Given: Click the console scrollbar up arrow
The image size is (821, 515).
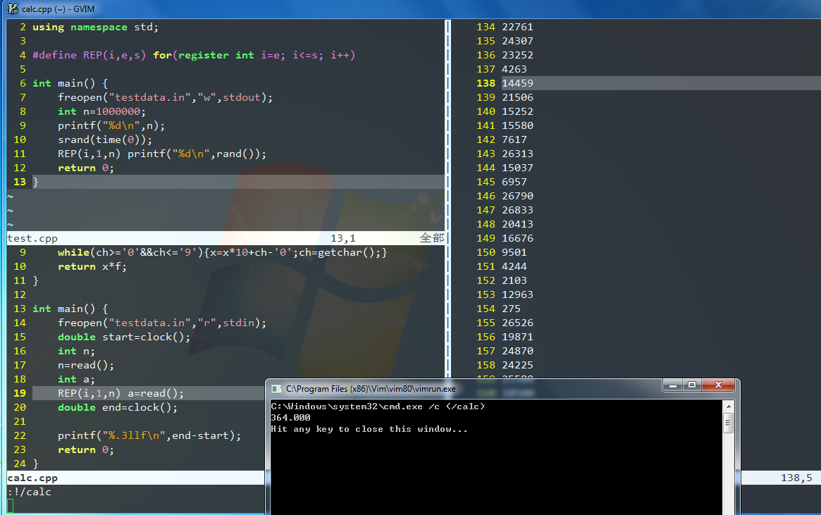Looking at the screenshot, I should [x=728, y=406].
